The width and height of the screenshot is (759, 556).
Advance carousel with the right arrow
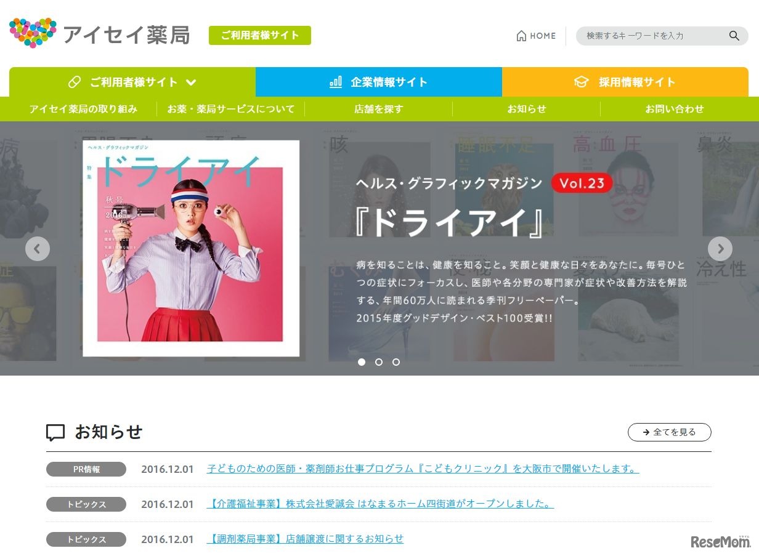tap(720, 249)
